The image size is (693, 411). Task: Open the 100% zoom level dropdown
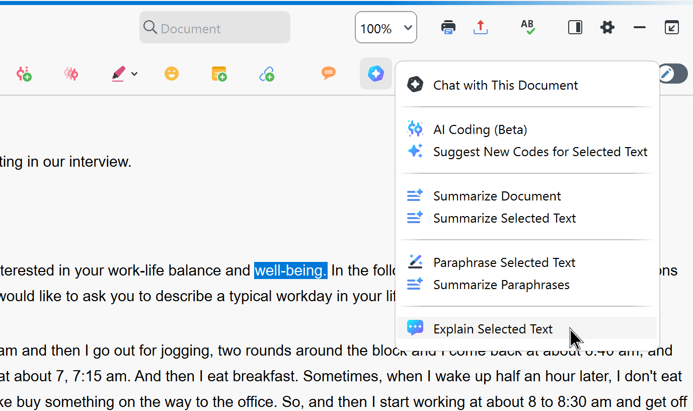pyautogui.click(x=386, y=27)
